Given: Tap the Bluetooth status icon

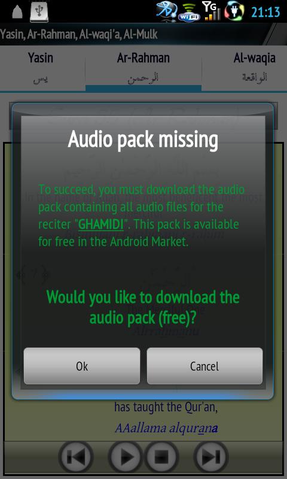Looking at the screenshot, I should tap(167, 11).
